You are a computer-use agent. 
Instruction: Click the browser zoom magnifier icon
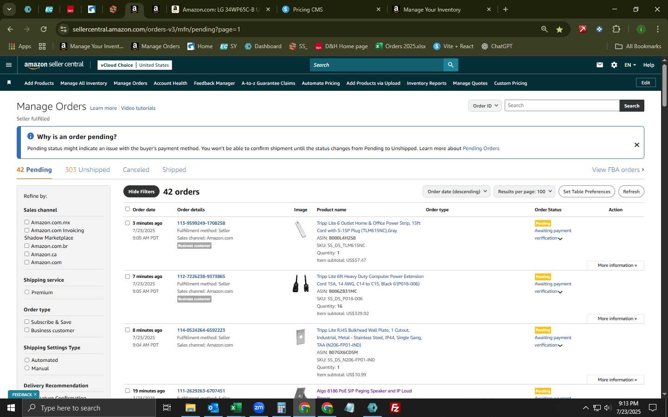click(544, 29)
